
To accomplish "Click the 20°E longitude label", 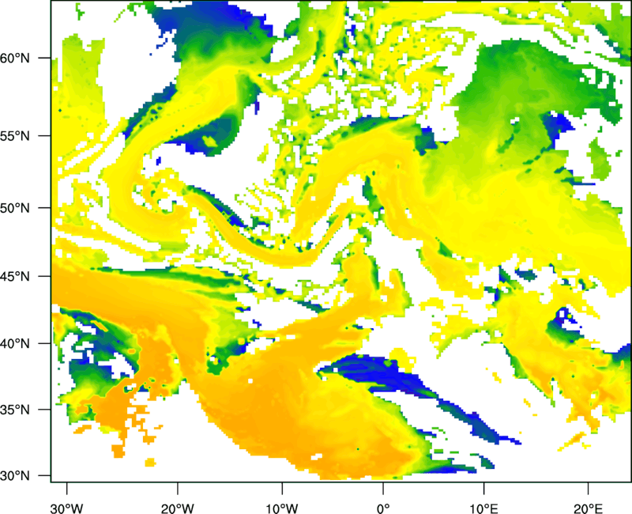I will (588, 508).
